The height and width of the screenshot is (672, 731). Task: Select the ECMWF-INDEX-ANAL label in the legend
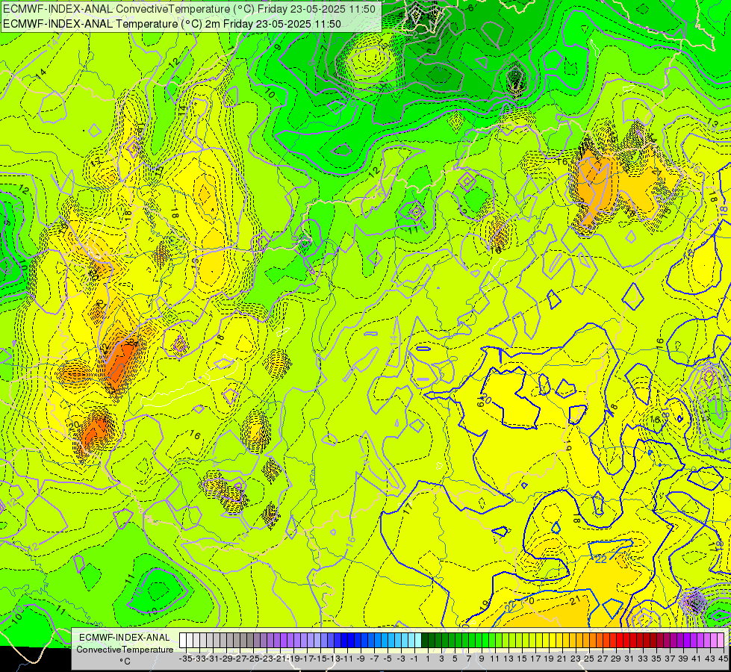125,638
